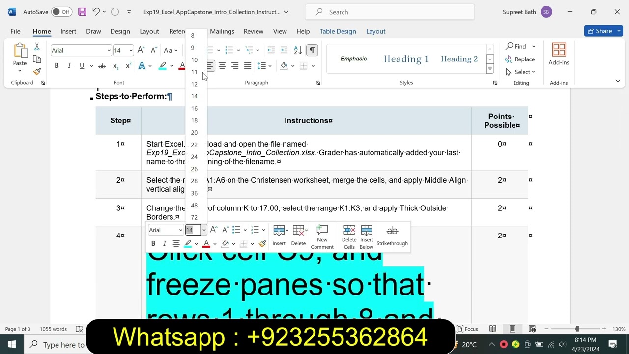Switch to the Insert tab

(68, 31)
